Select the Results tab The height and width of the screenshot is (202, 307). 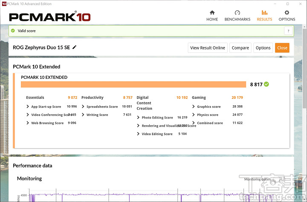(x=264, y=16)
